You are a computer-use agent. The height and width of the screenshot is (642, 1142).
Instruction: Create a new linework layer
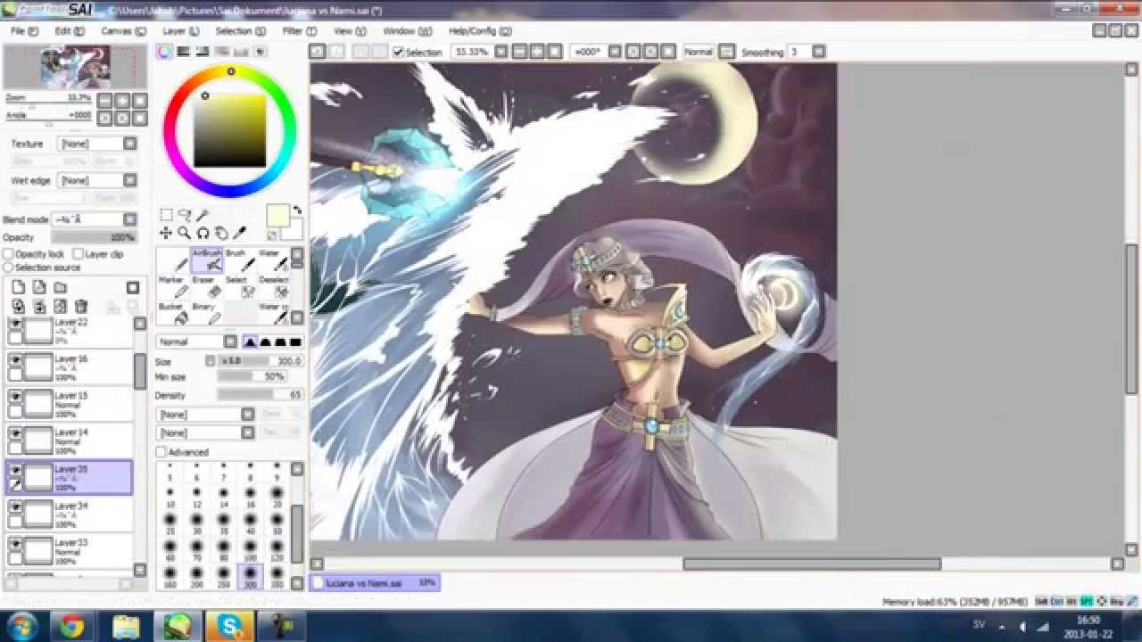coord(38,287)
